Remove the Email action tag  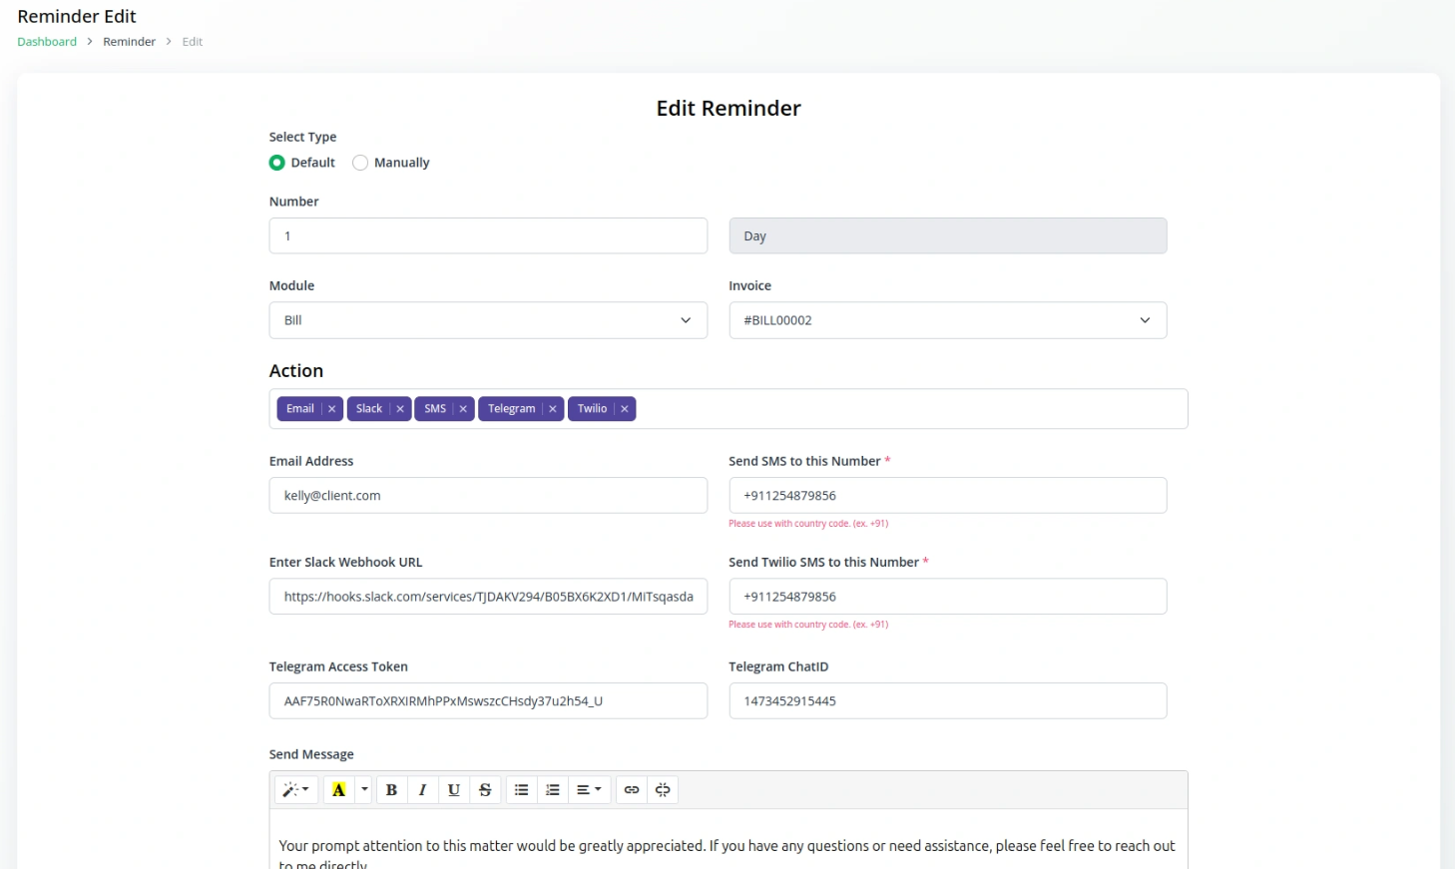click(x=331, y=409)
